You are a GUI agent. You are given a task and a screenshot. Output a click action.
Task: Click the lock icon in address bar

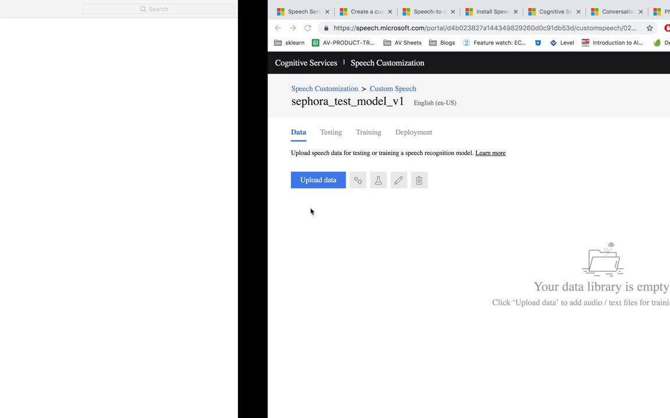(x=326, y=28)
